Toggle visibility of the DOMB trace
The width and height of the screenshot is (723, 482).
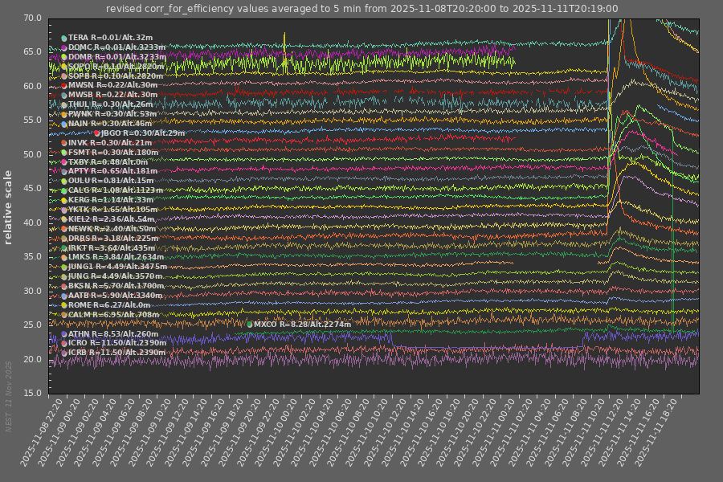[64, 58]
